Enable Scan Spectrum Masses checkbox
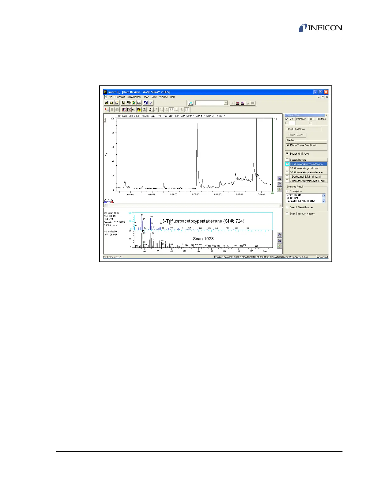This screenshot has height=485, width=374. coord(287,214)
